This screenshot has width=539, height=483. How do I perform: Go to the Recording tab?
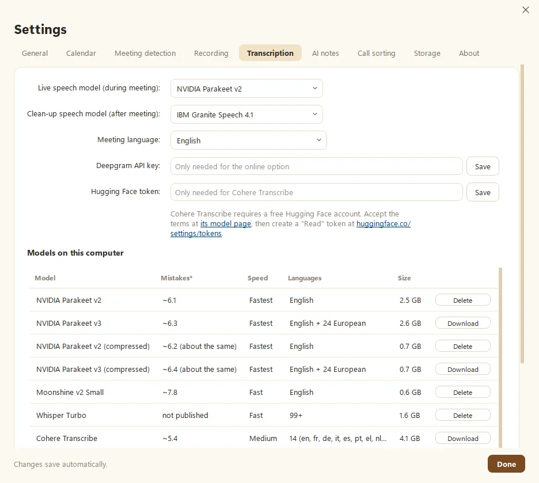pos(211,53)
